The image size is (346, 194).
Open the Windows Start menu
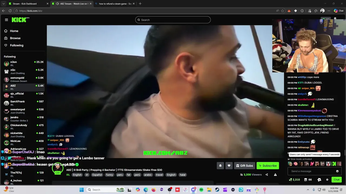click(81, 190)
